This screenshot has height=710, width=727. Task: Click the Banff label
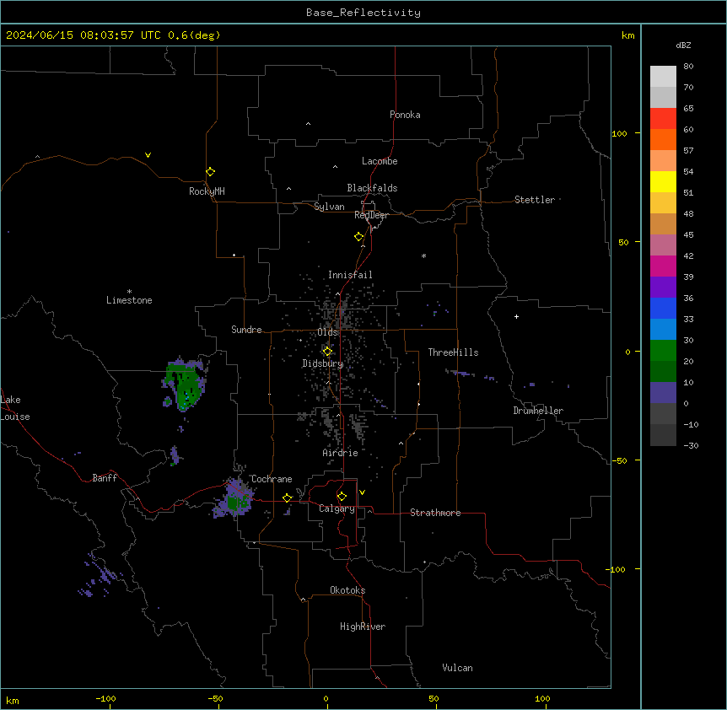coord(105,478)
